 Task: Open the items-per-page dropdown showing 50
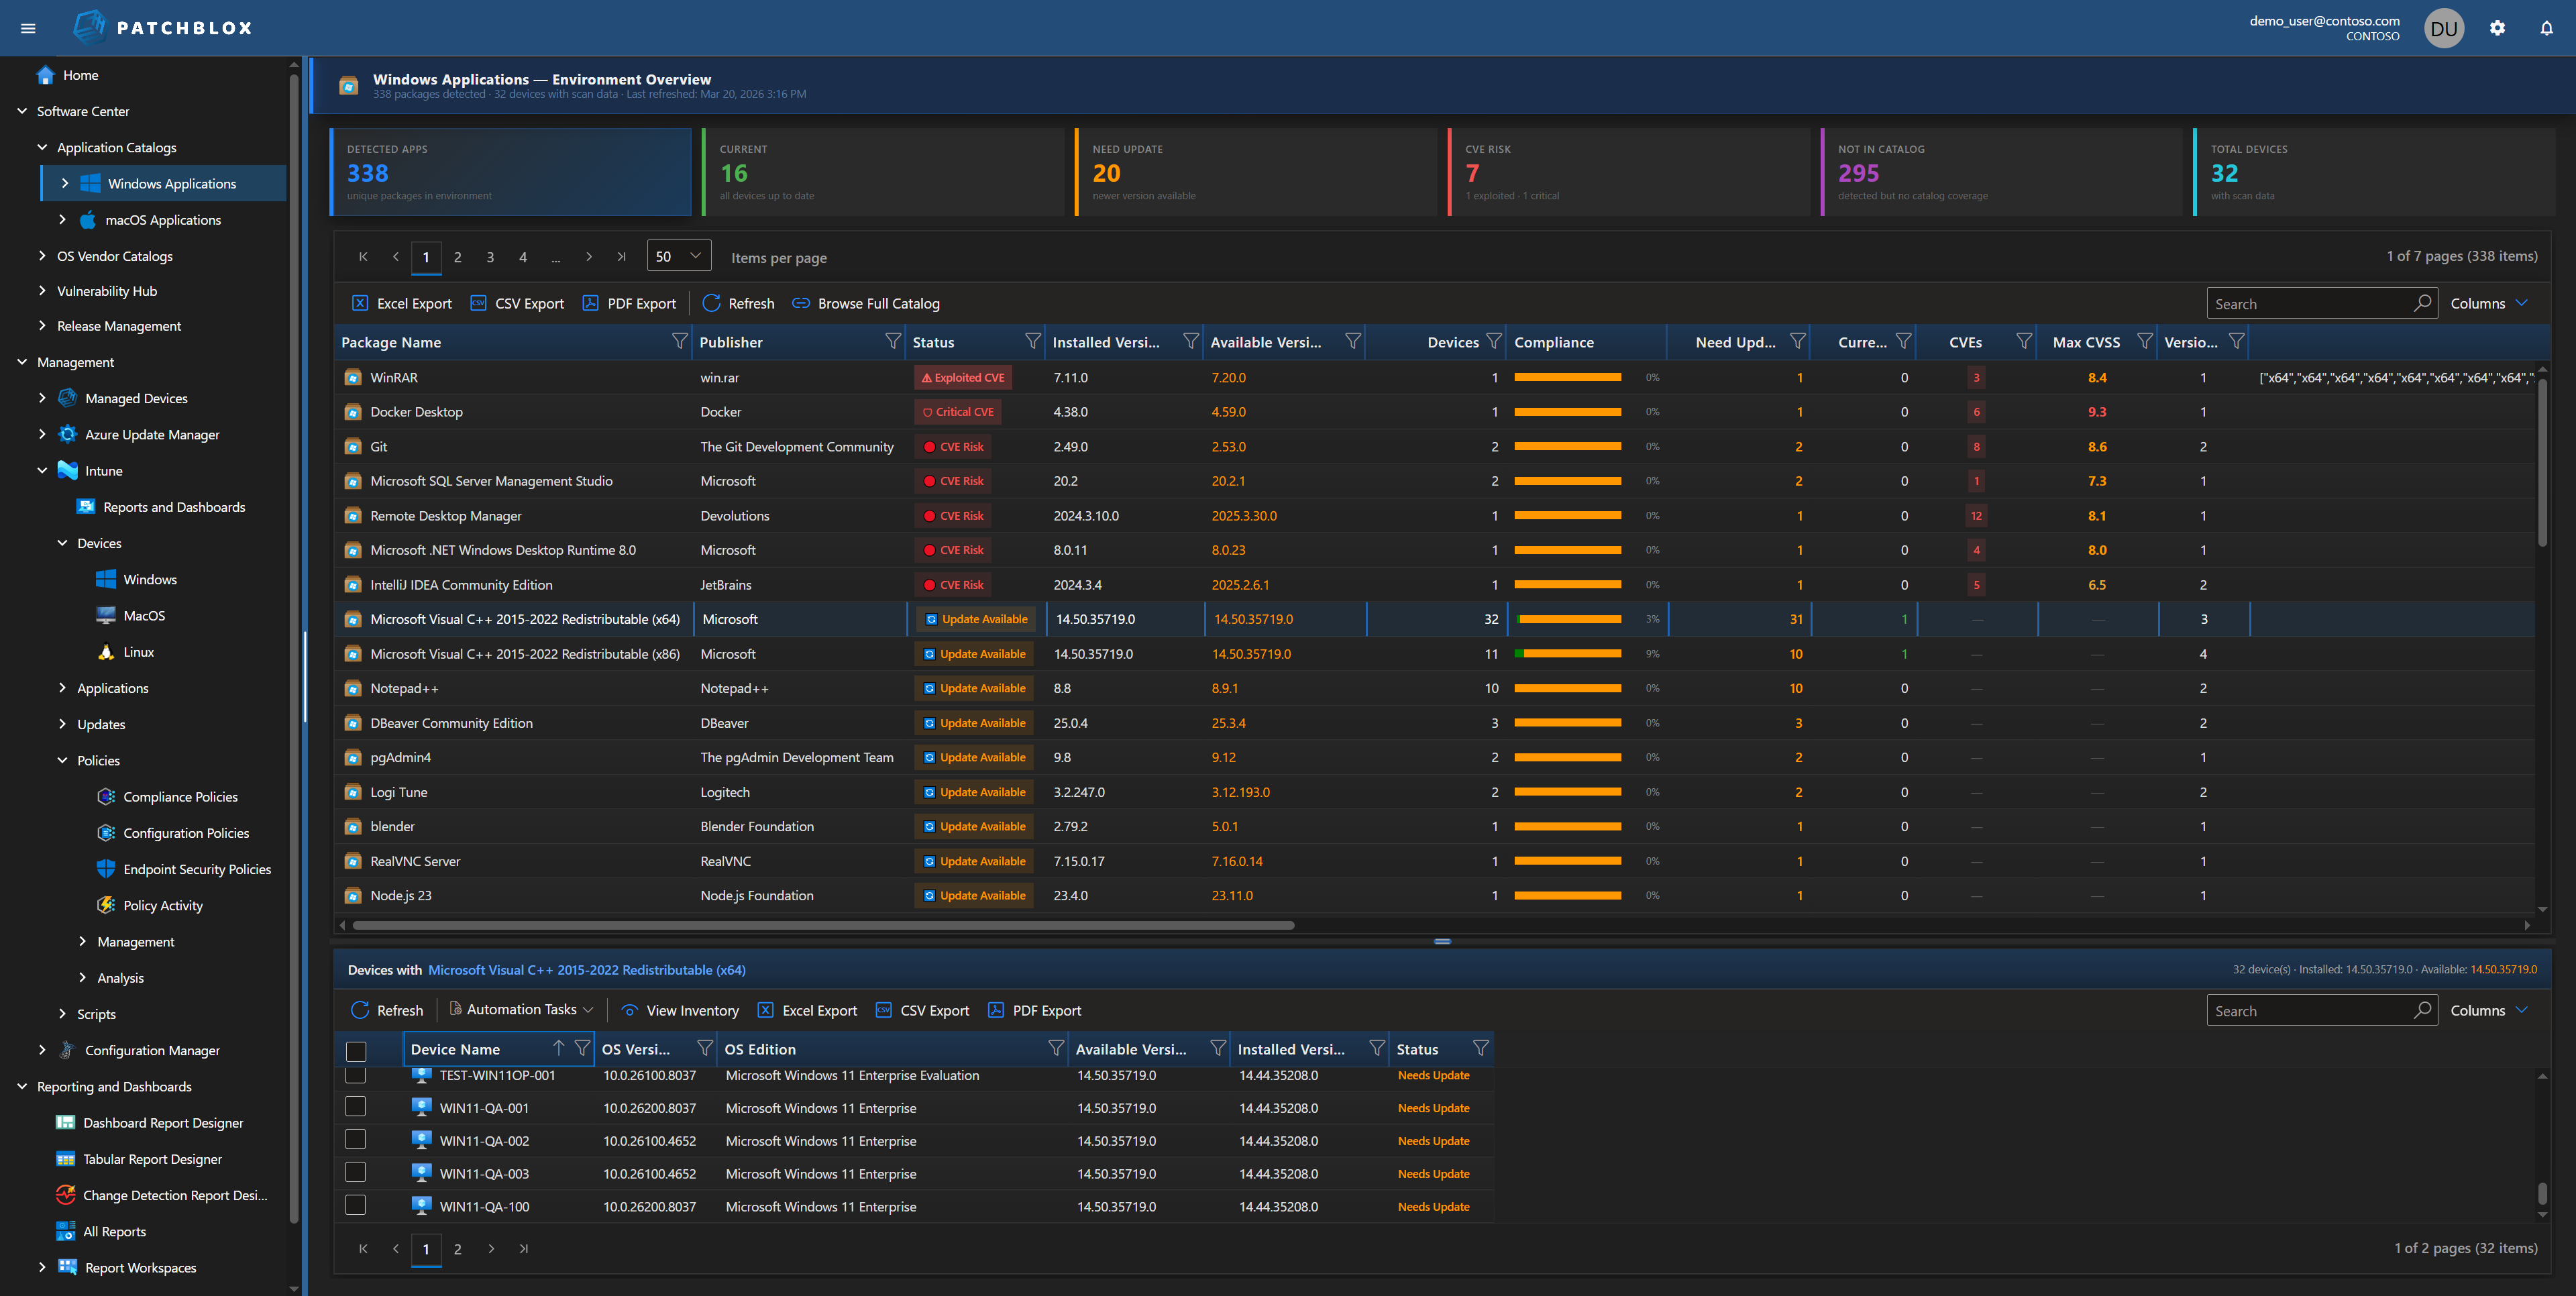(678, 256)
